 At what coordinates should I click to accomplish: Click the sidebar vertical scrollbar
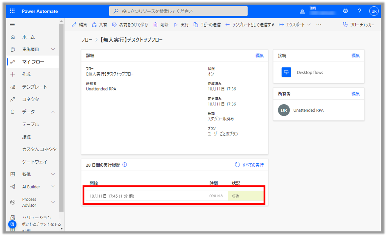click(x=61, y=117)
